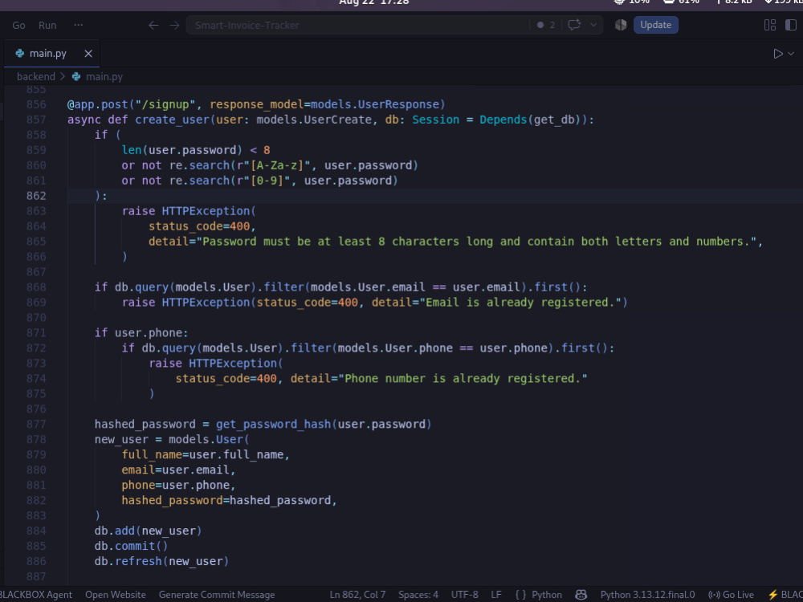Click the "/signup" route string
The width and height of the screenshot is (803, 602).
(x=165, y=104)
